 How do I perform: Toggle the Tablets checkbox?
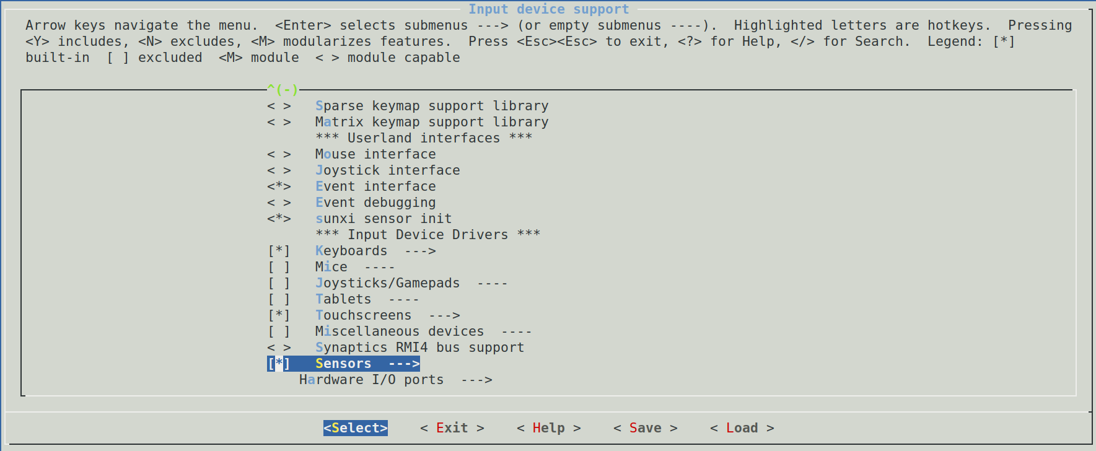pyautogui.click(x=279, y=299)
